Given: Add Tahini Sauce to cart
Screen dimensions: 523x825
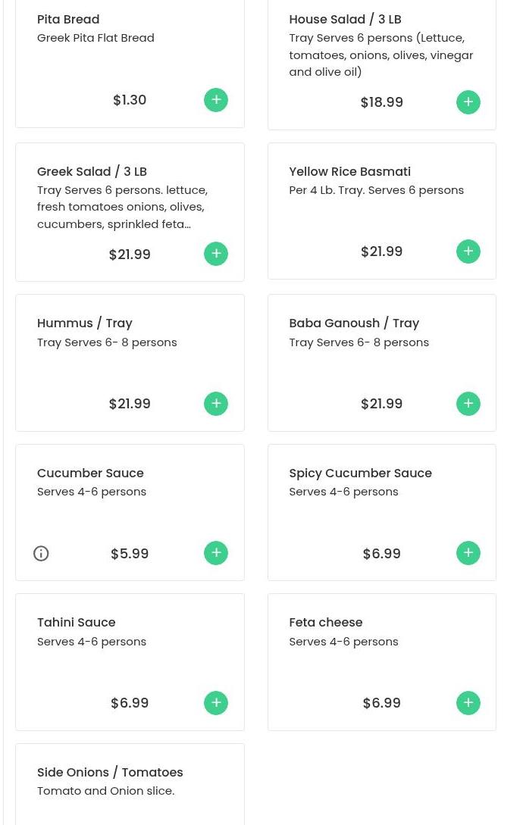Looking at the screenshot, I should [216, 703].
